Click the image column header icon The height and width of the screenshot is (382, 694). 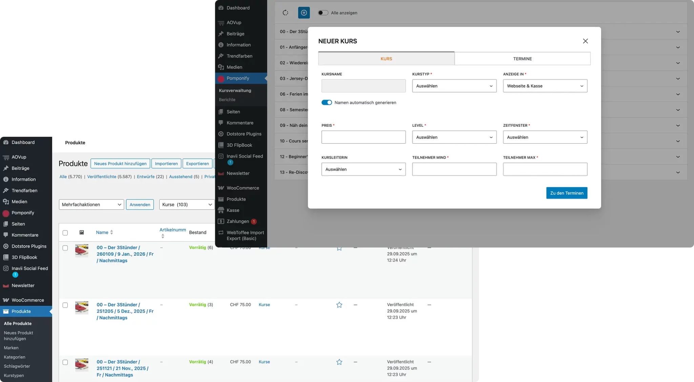82,232
